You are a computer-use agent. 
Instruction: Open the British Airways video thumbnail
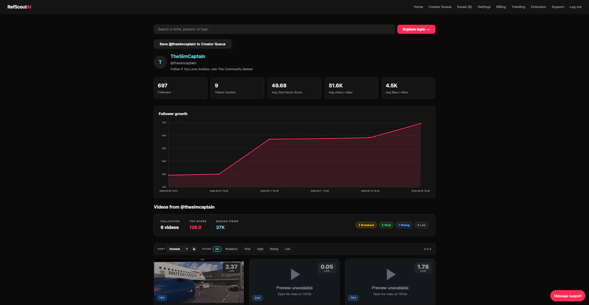[x=199, y=281]
